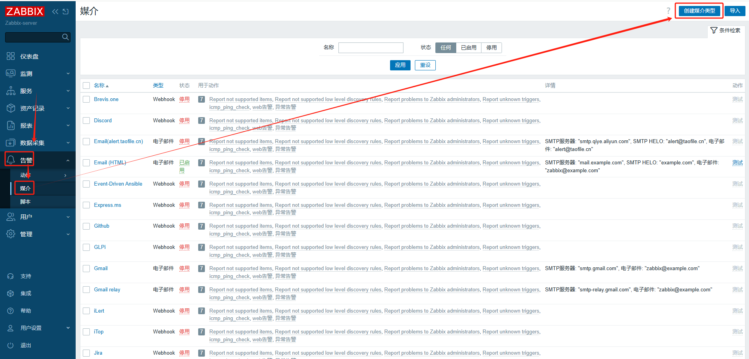749x359 pixels.
Task: Check the Brevis.one row checkbox
Action: coord(86,99)
